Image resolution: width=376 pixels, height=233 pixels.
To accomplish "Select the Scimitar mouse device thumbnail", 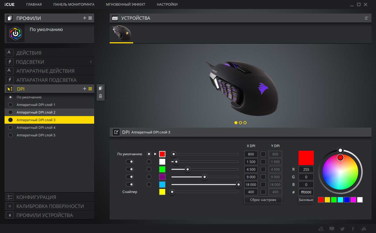I will click(x=121, y=34).
